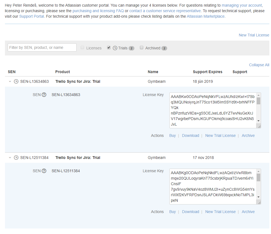Click Trello Sync for Jira: Trial in first row
Screen dimensions: 271x234
78,81
